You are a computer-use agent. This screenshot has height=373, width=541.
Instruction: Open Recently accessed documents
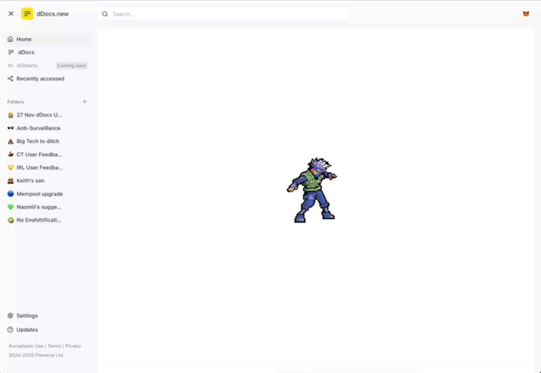click(x=40, y=79)
